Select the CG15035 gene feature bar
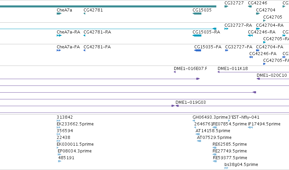This screenshot has height=170, width=289. 197,14
